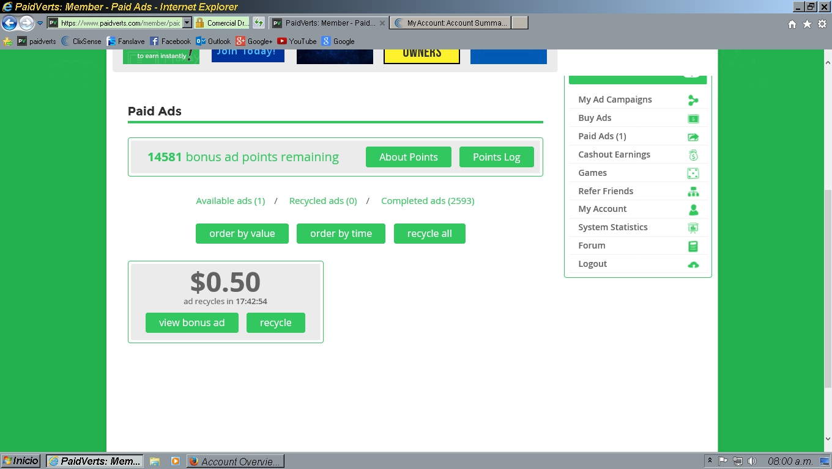Select the Recycled ads (0) link
The height and width of the screenshot is (469, 832).
click(323, 201)
